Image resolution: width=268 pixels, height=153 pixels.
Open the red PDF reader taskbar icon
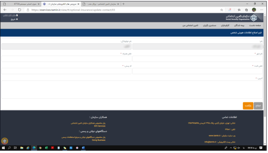click(x=52, y=148)
